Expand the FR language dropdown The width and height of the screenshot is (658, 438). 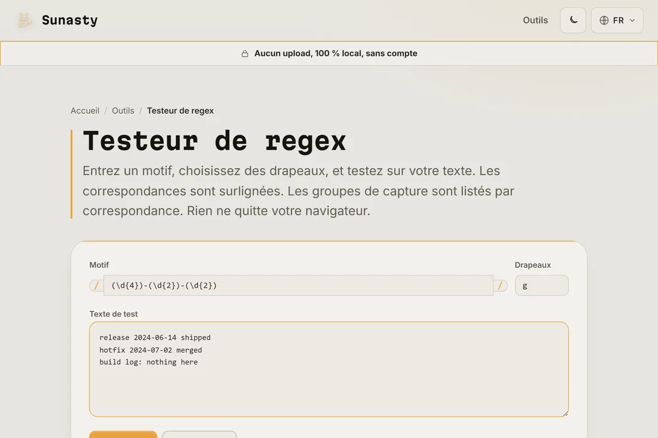[617, 20]
